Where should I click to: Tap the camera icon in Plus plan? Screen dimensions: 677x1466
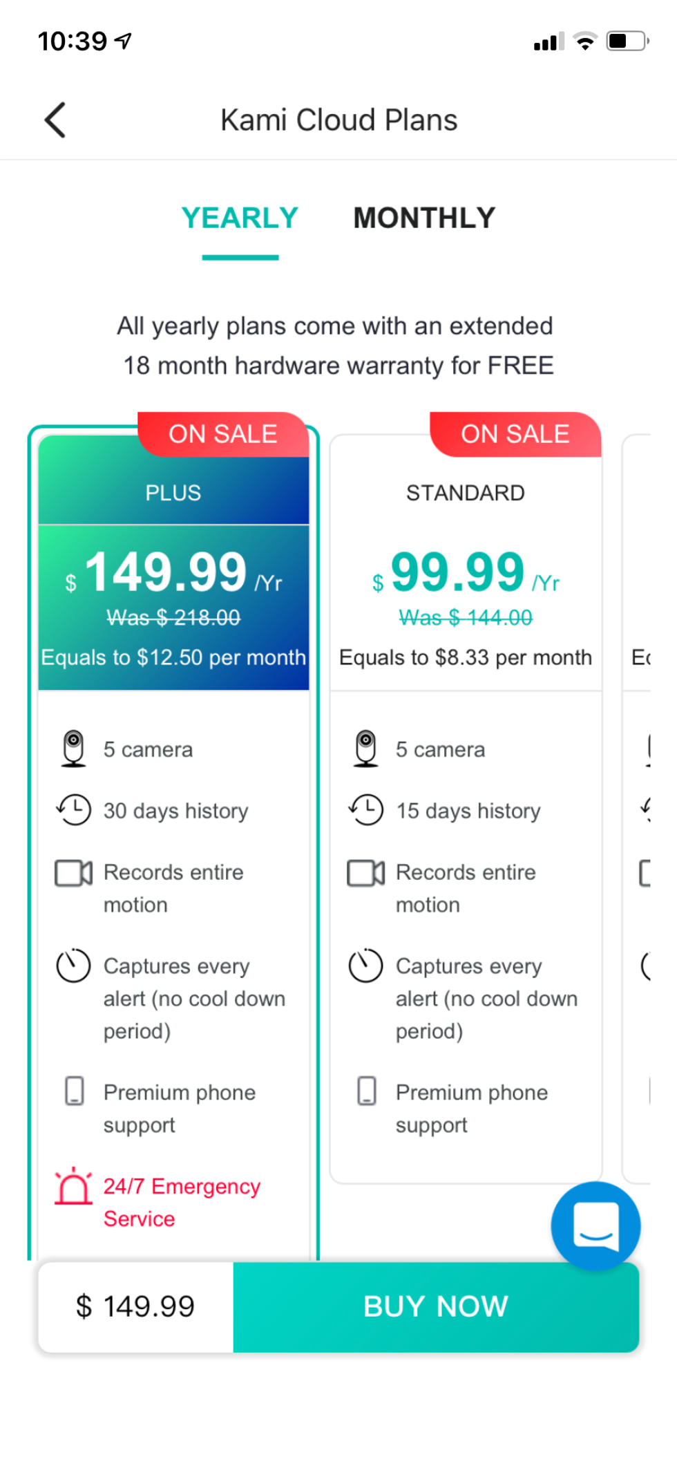tap(73, 749)
